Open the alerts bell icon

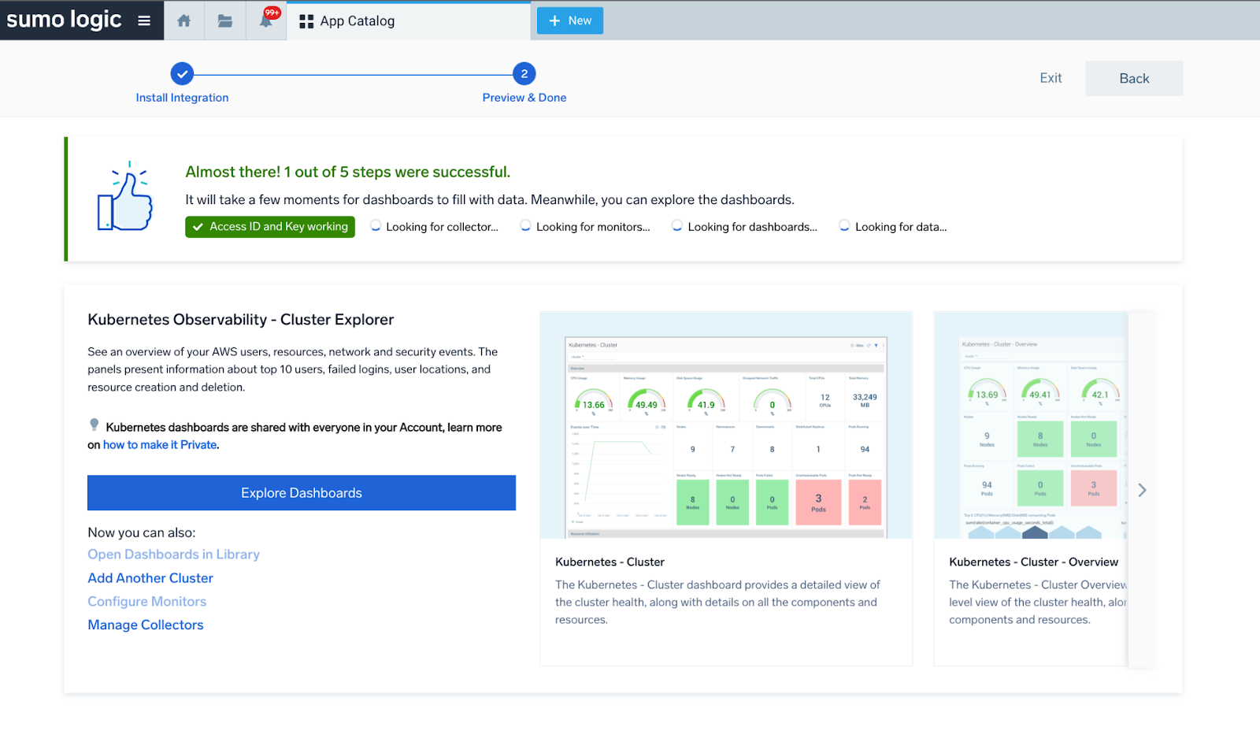pos(266,20)
